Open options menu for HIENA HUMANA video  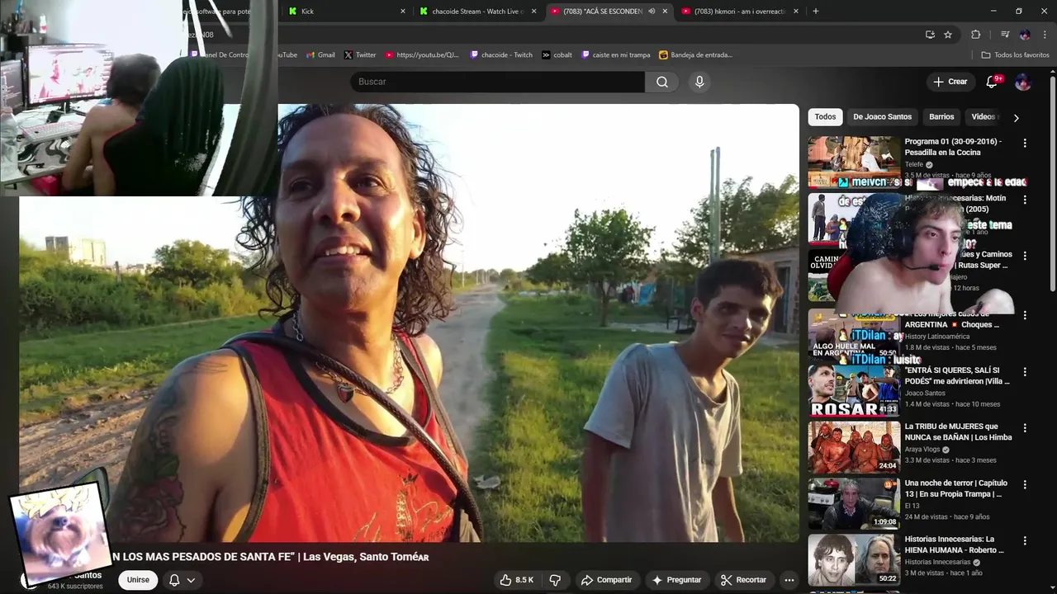pyautogui.click(x=1025, y=541)
